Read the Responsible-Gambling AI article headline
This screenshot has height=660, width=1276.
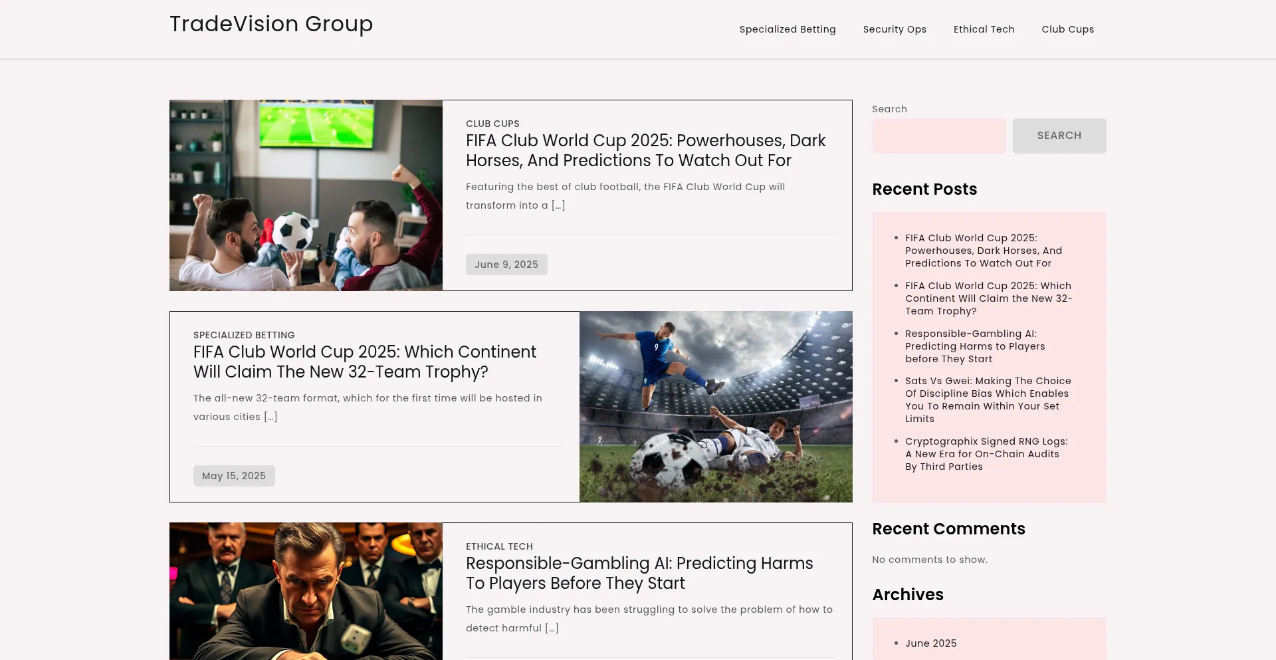pos(639,573)
